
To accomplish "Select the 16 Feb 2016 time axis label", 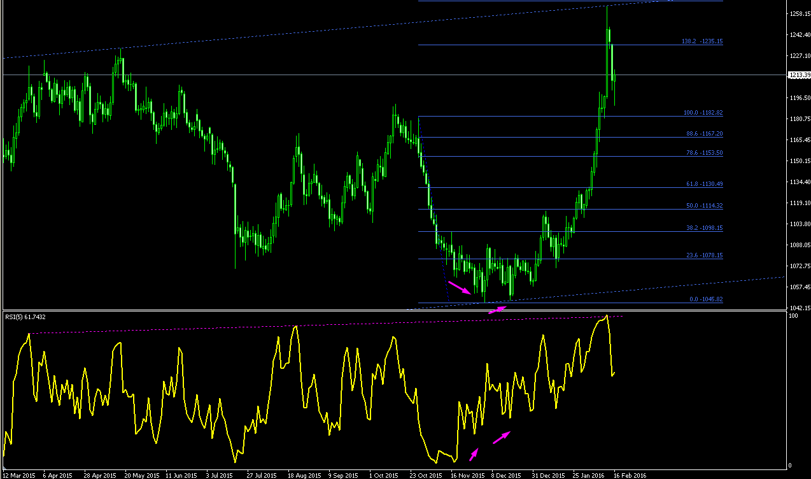I will 630,475.
